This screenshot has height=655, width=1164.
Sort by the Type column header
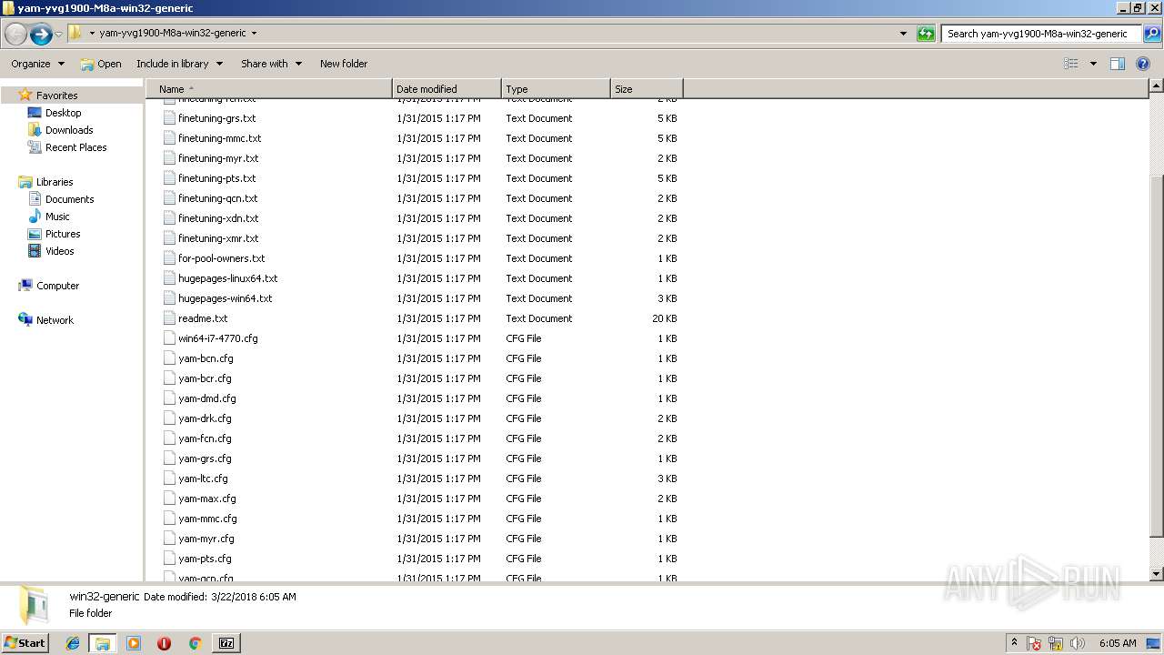(x=556, y=89)
